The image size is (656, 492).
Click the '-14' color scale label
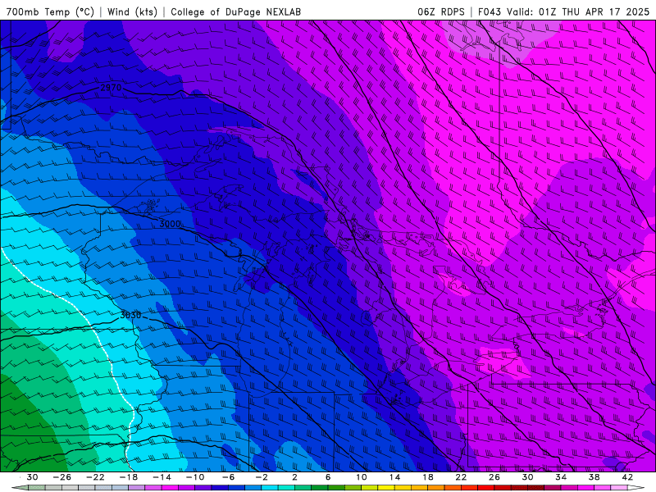click(162, 477)
